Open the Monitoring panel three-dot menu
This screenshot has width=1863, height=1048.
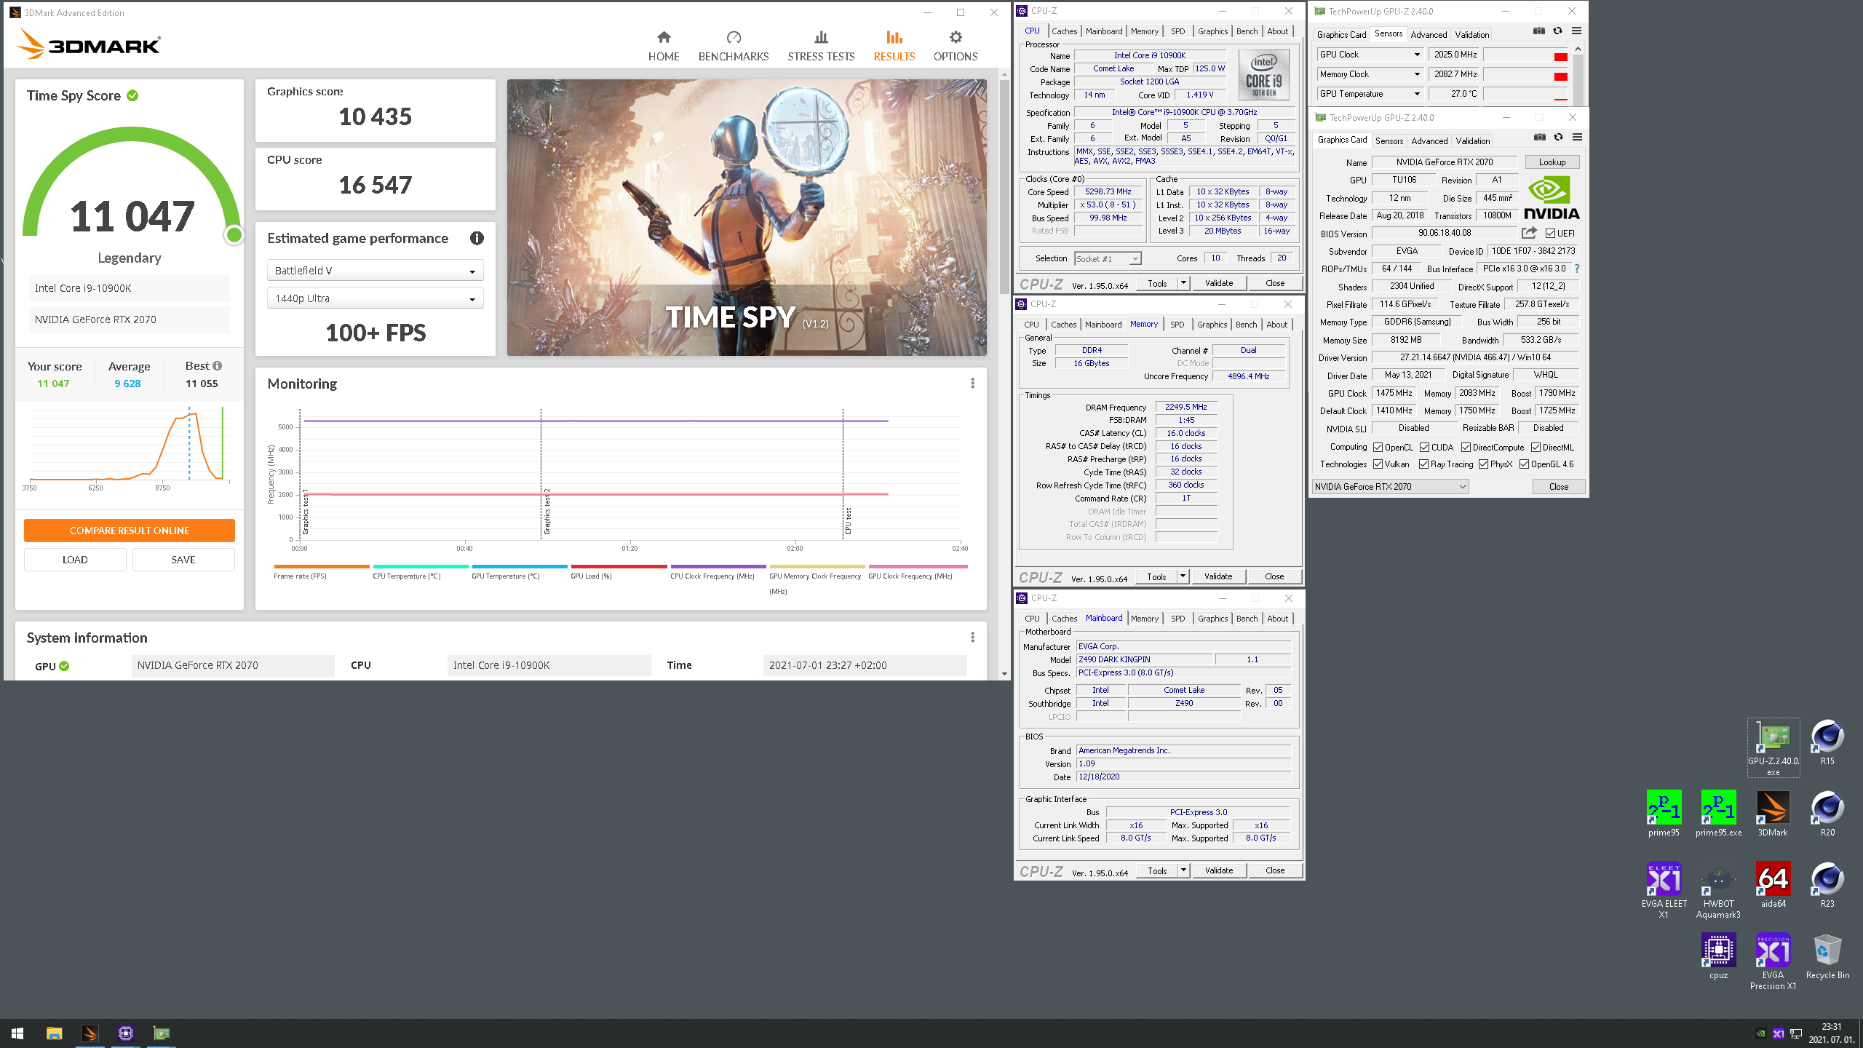972,384
